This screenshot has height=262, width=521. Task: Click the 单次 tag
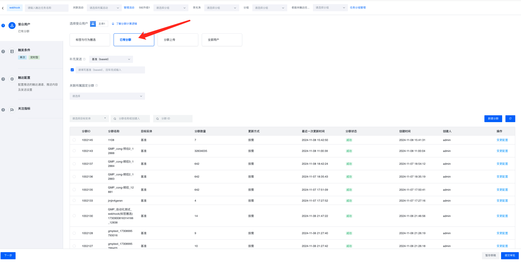22,57
